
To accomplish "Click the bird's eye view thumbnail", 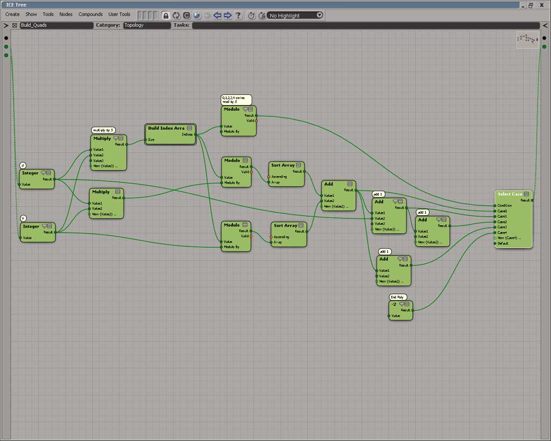I will coord(527,39).
